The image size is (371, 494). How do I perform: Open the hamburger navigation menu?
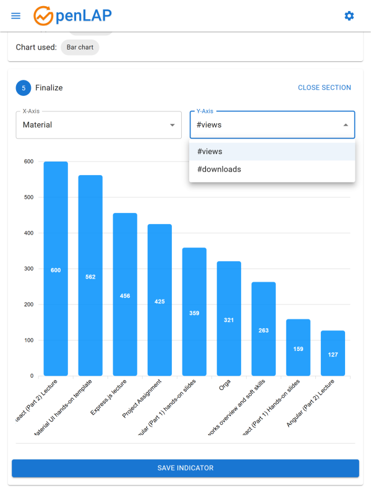[x=16, y=15]
